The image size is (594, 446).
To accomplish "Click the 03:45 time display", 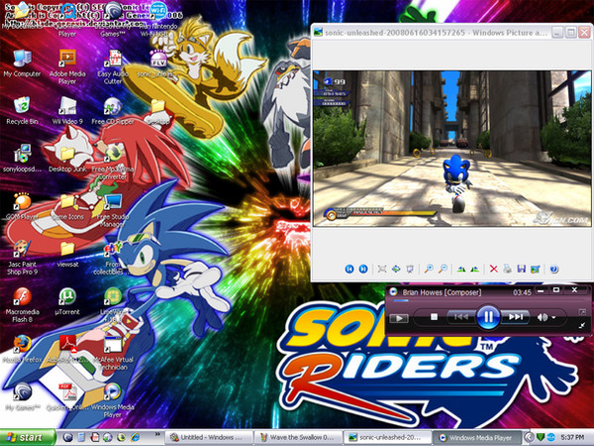I will pos(522,292).
